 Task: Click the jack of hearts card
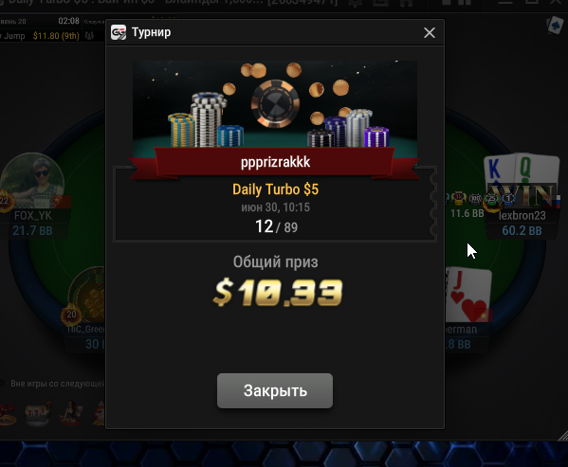(x=468, y=295)
